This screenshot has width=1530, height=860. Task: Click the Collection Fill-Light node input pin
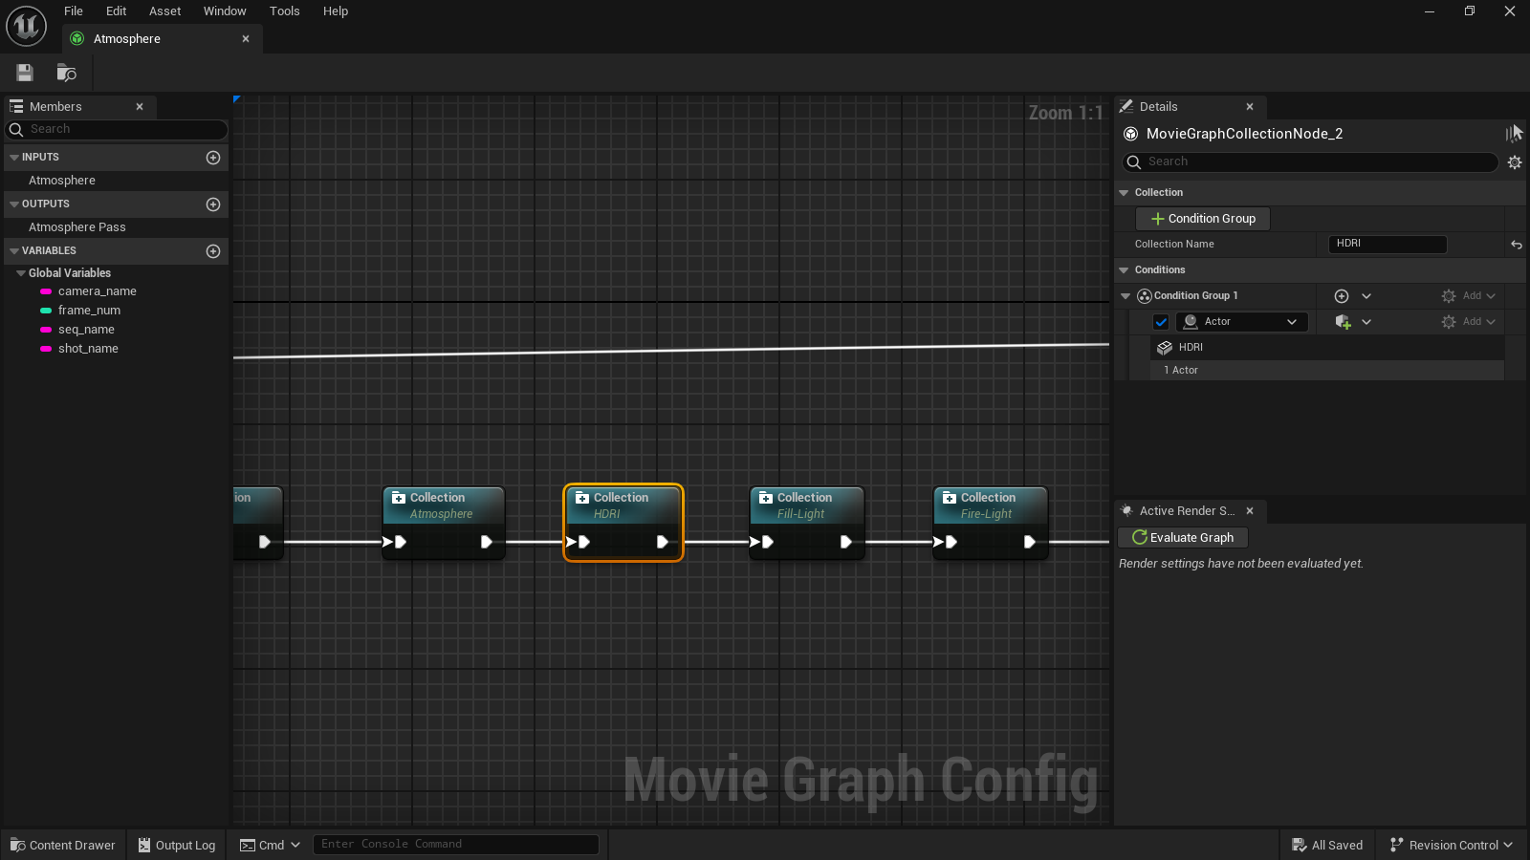[x=762, y=542]
